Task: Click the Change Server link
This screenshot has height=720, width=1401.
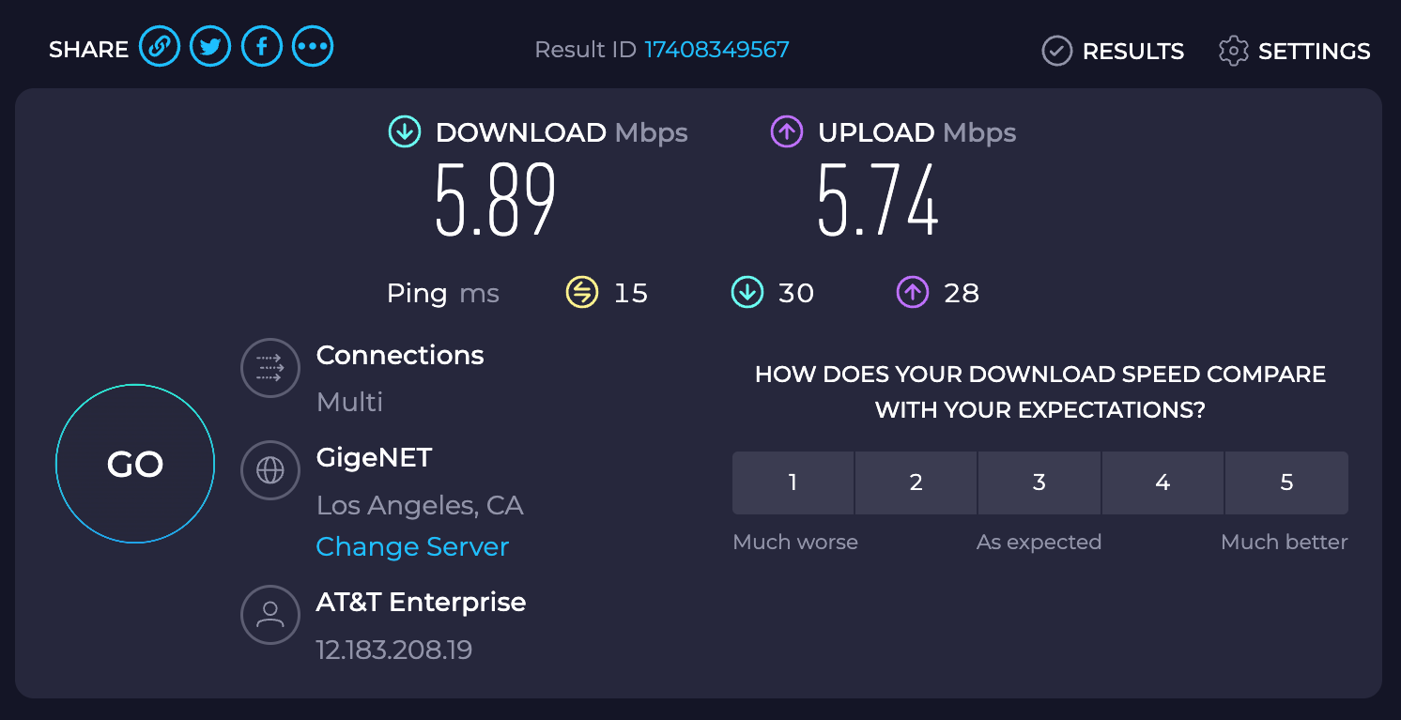Action: pos(412,546)
